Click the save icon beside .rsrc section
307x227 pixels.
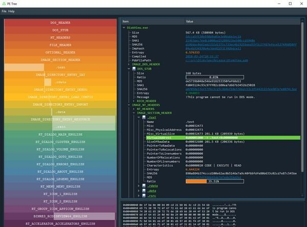[144, 195]
